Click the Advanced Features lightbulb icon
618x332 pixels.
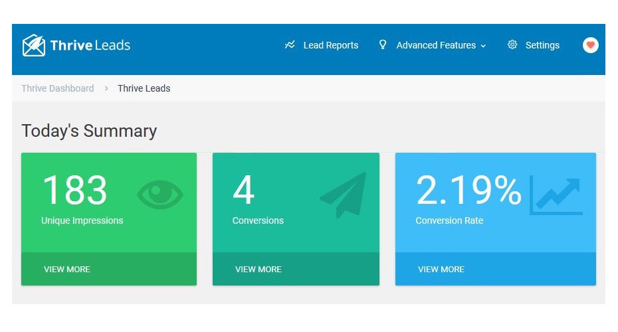pos(382,44)
